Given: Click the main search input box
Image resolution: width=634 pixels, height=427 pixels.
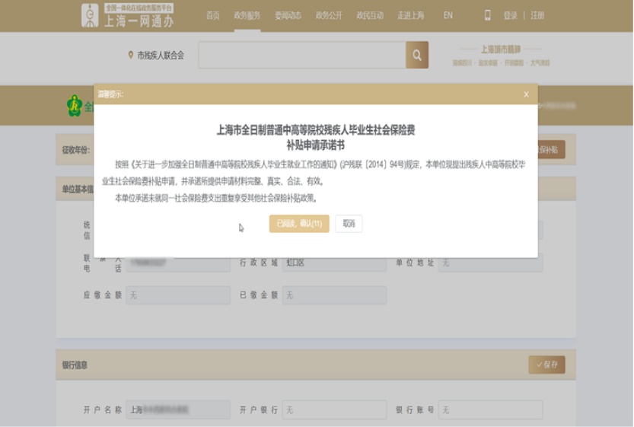Looking at the screenshot, I should (302, 56).
